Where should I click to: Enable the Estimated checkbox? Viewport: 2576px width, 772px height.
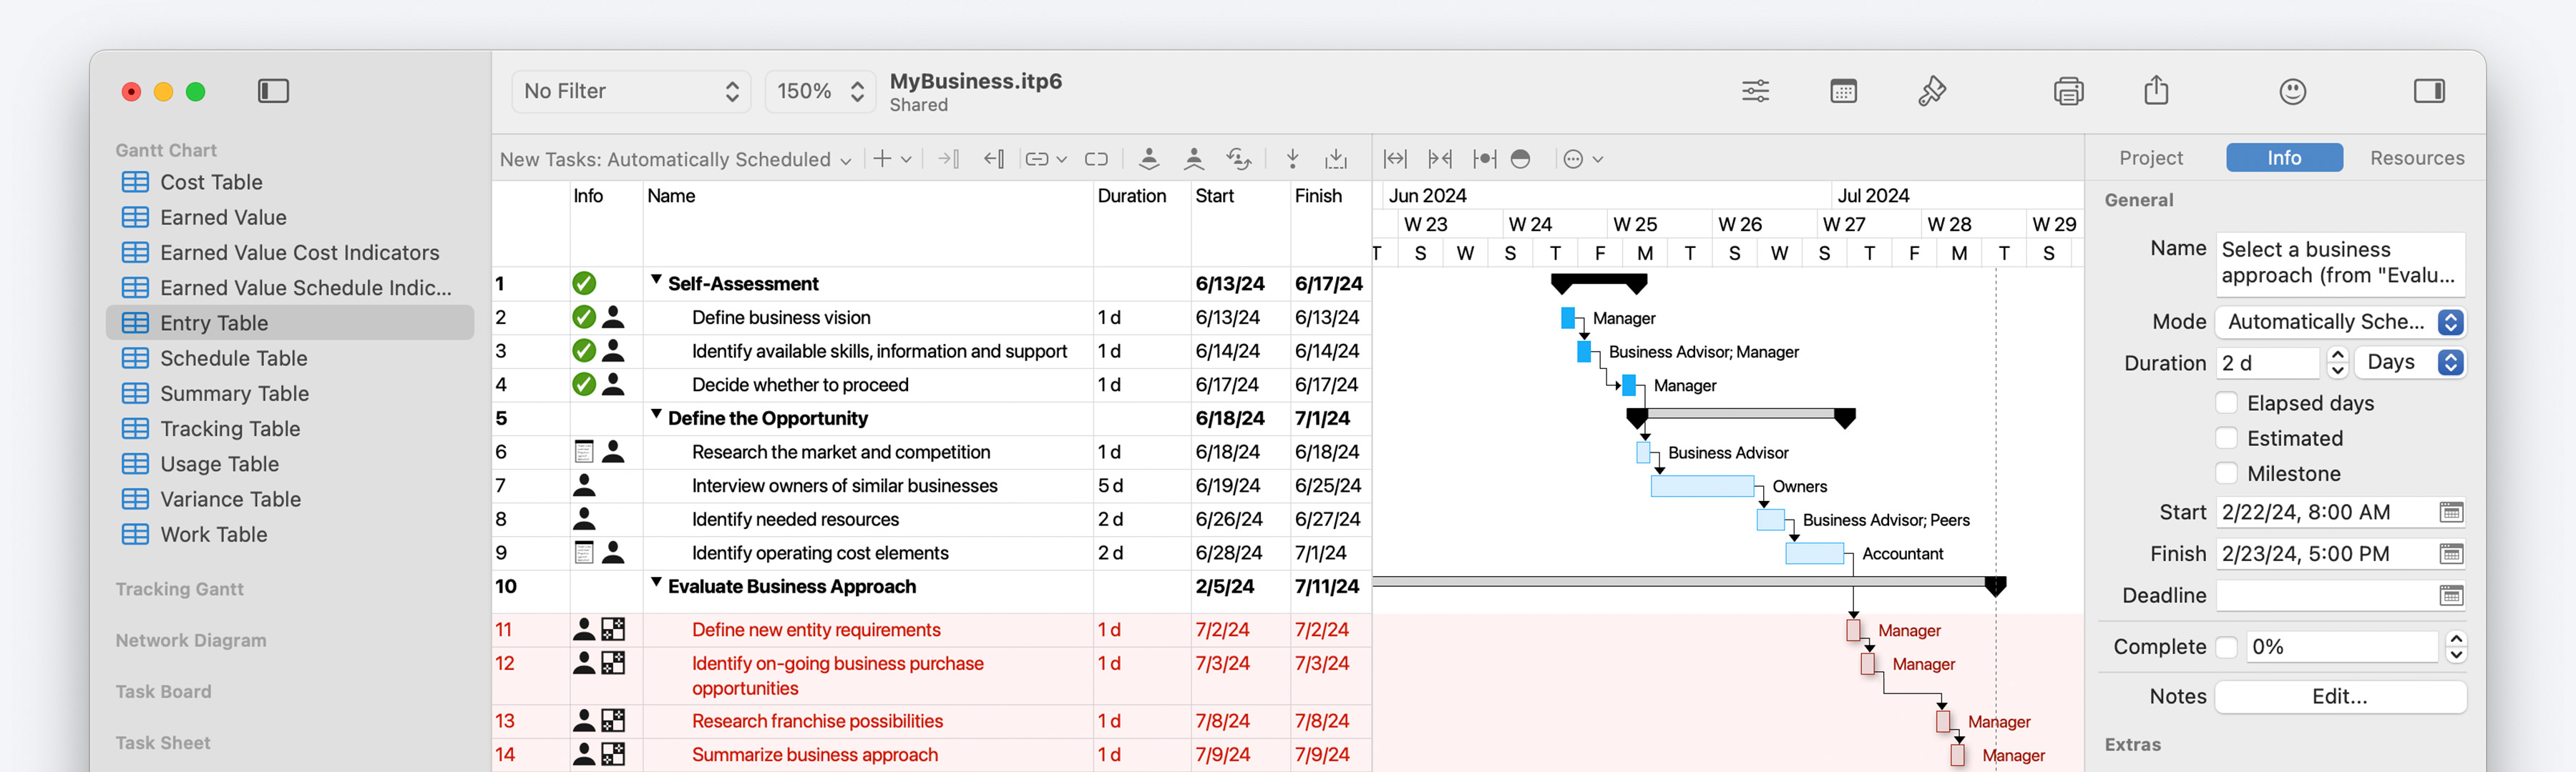click(2226, 437)
